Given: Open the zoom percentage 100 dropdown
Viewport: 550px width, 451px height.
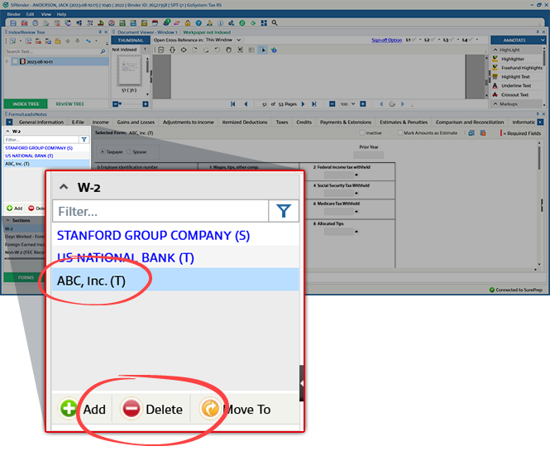Looking at the screenshot, I should 353,104.
